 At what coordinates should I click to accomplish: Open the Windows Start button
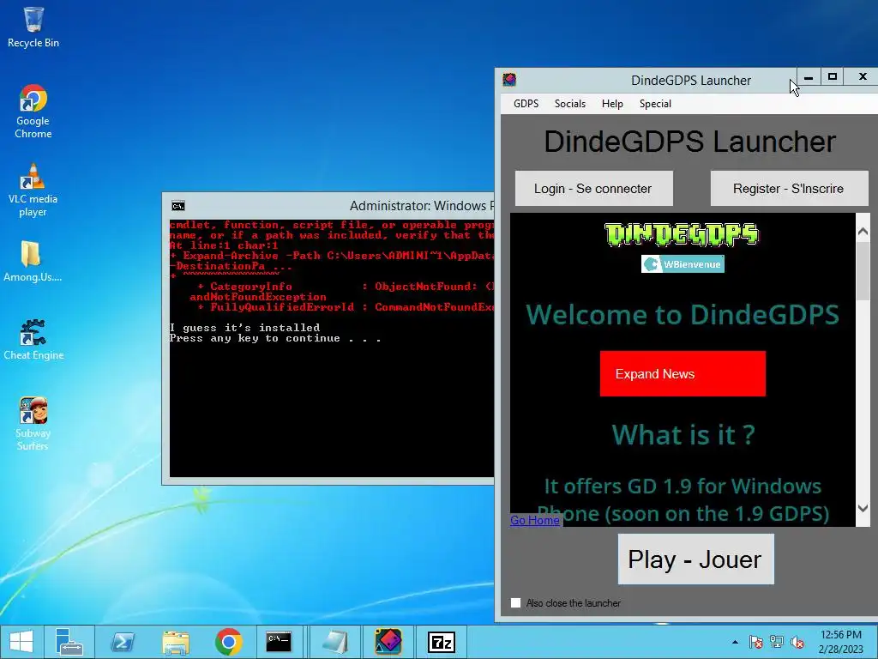coord(21,642)
